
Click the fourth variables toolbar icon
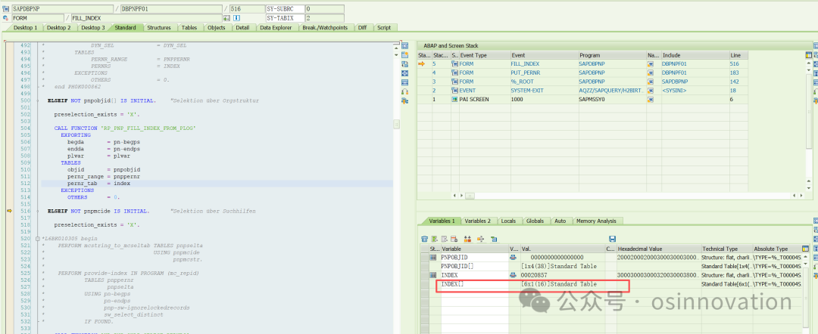coord(454,239)
